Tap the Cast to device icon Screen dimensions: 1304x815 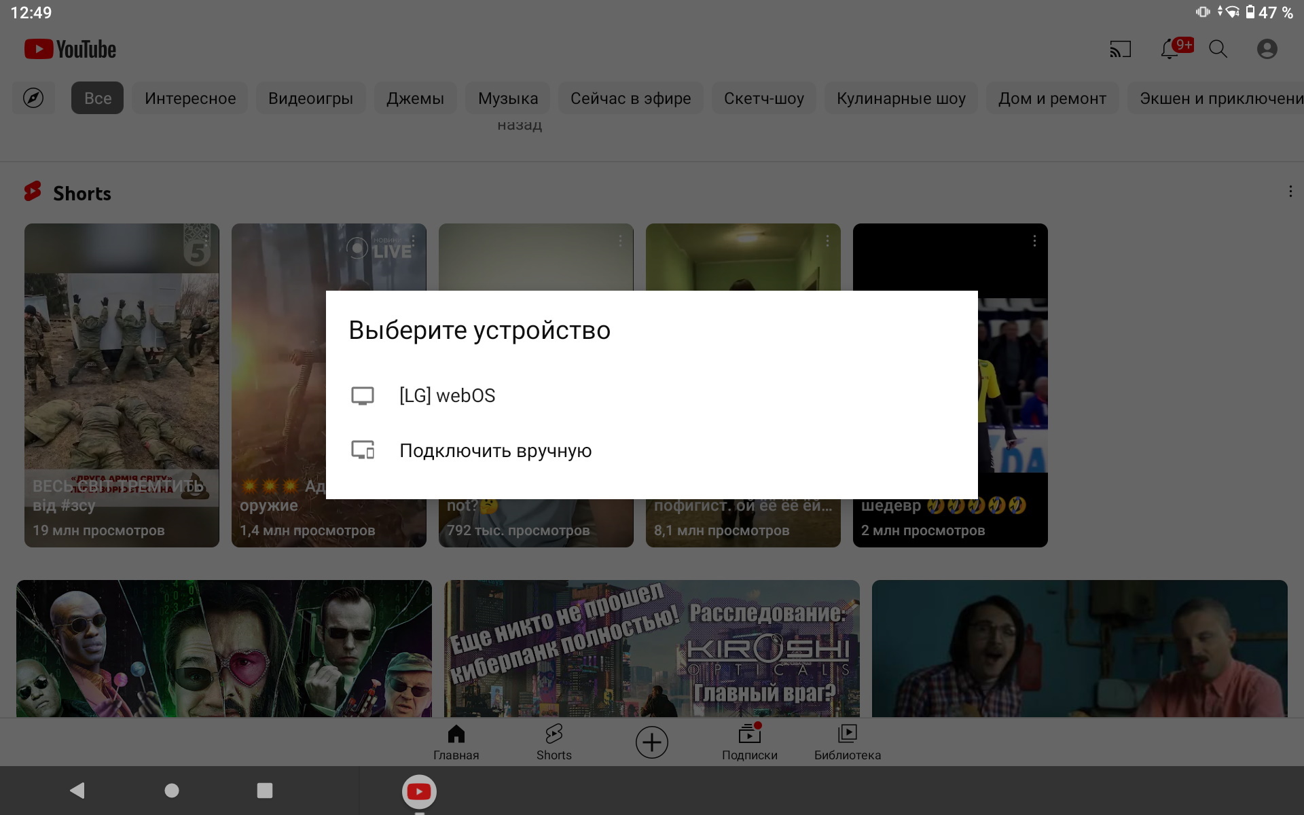tap(1120, 49)
